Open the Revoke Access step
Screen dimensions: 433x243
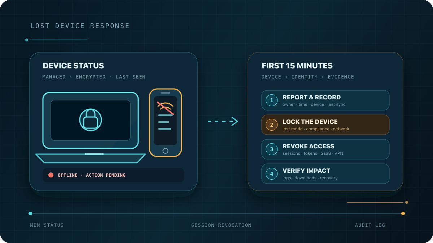pyautogui.click(x=325, y=149)
